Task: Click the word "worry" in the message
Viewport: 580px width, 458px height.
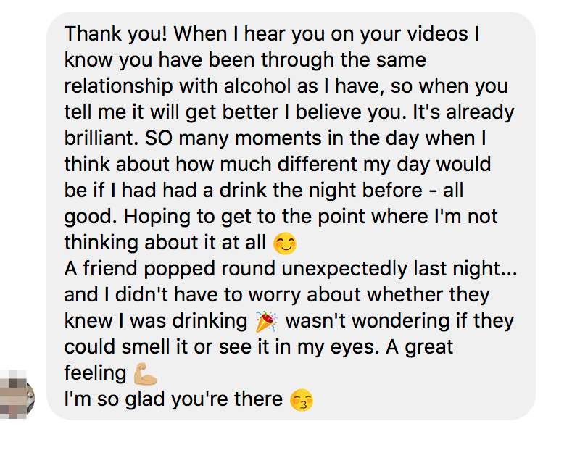Action: [274, 295]
